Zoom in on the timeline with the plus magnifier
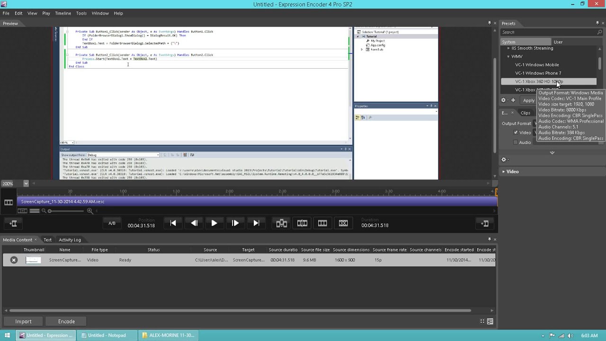606x341 pixels. coord(89,211)
